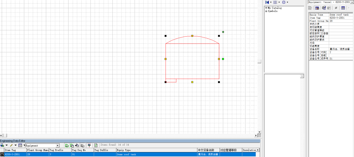Toggle the alphabetic properties display icon
354x157 pixels.
[x=317, y=8]
